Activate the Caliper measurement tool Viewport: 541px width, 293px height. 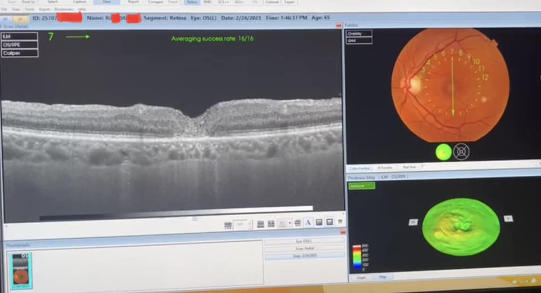pyautogui.click(x=20, y=53)
